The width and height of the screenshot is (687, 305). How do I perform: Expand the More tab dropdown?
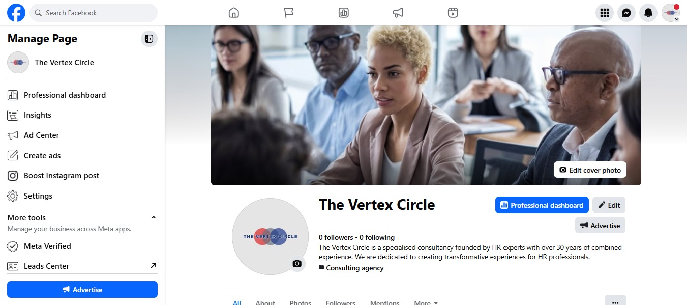coord(426,302)
